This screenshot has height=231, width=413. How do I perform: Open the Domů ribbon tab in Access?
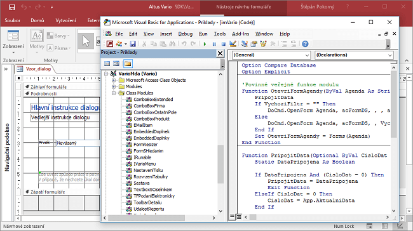[x=37, y=20]
